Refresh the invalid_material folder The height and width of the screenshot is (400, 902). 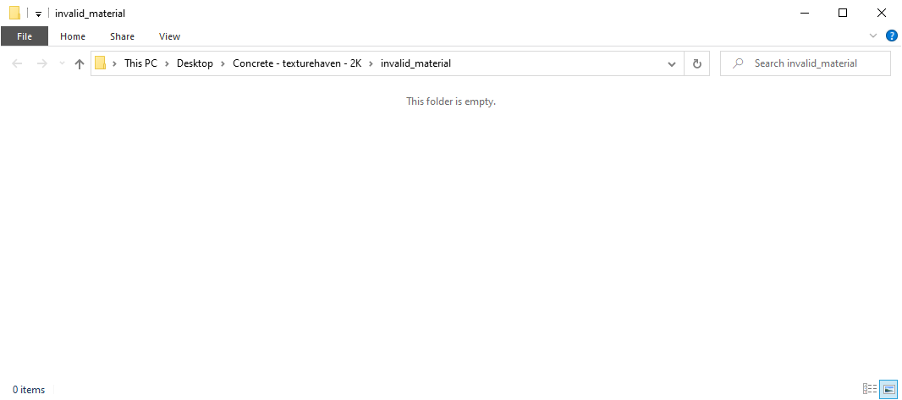[x=696, y=63]
